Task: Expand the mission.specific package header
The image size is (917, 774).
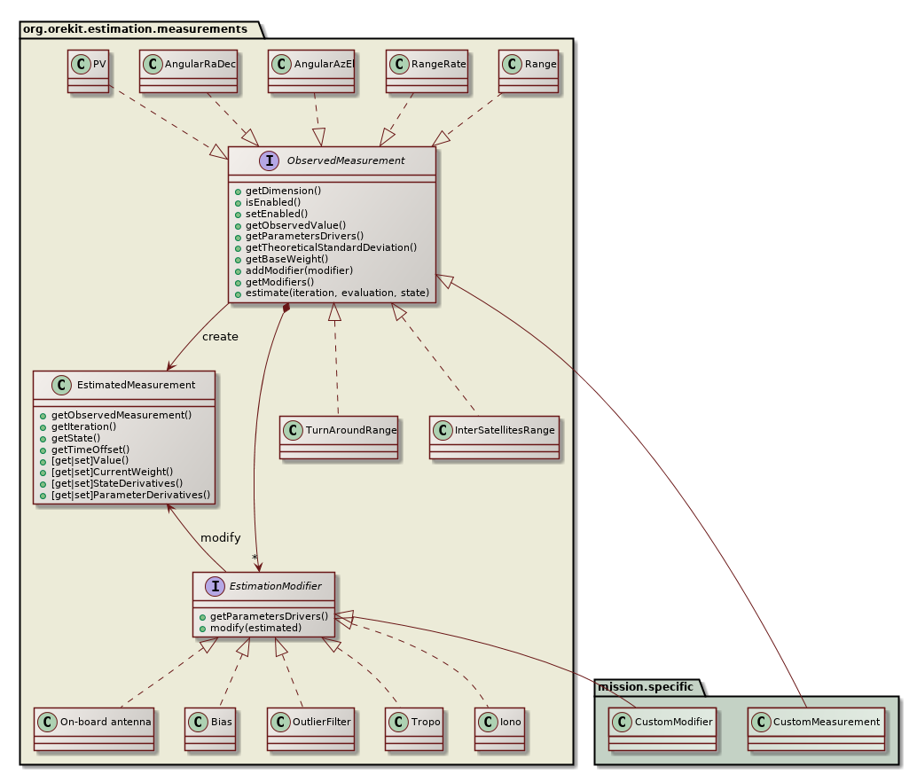Action: [x=647, y=687]
